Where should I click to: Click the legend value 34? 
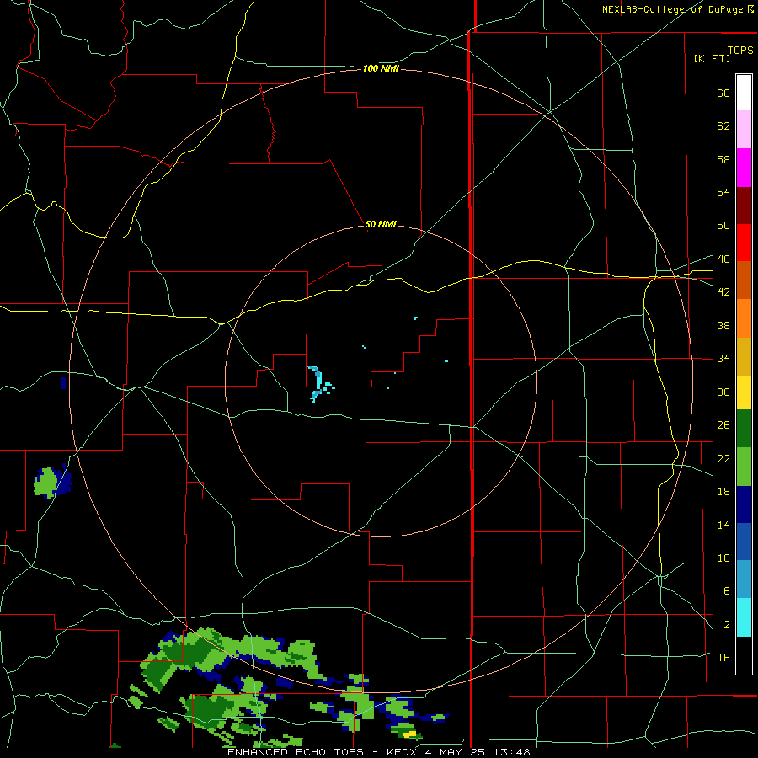(723, 358)
